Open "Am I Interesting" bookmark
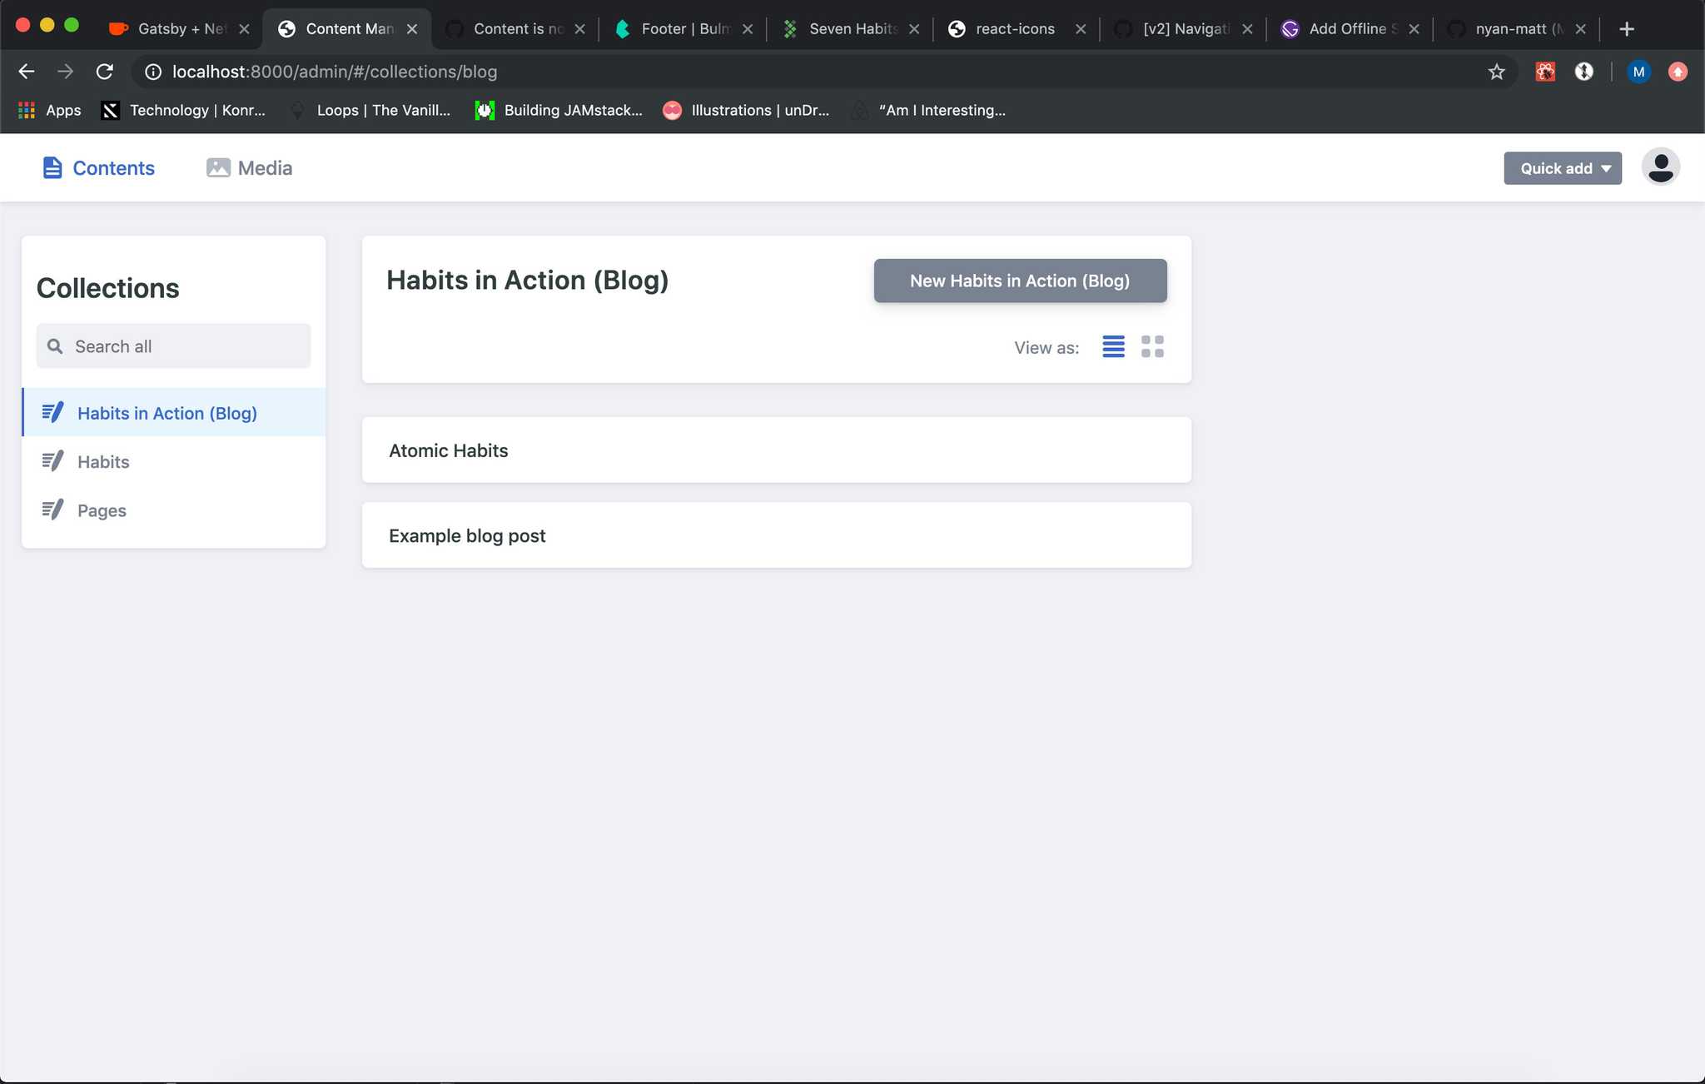 [928, 110]
